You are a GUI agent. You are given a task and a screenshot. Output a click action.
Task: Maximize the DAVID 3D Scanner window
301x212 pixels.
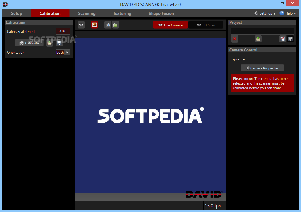(x=282, y=3)
